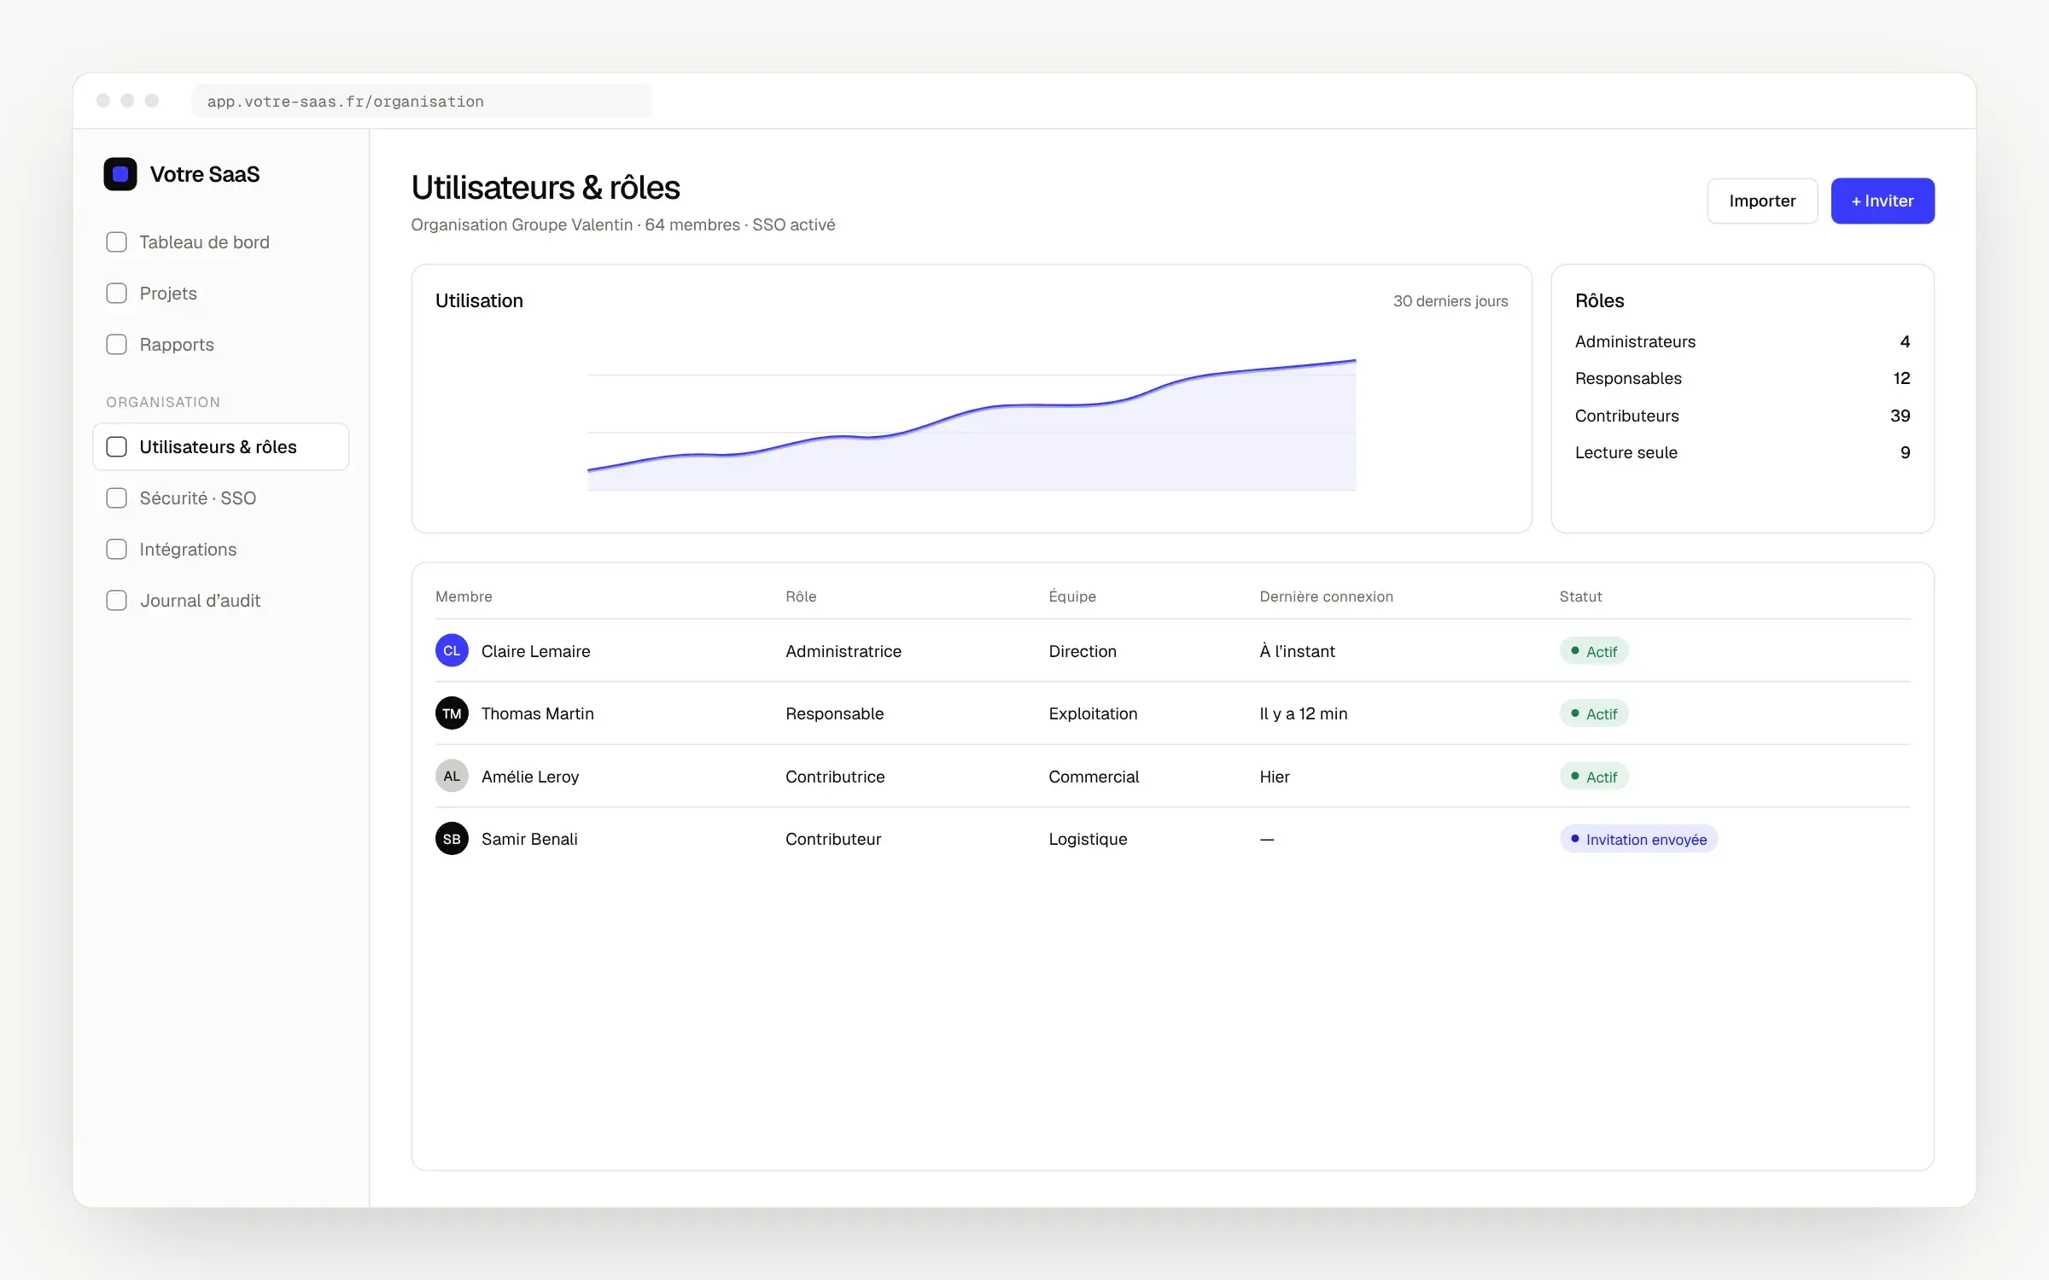Image resolution: width=2049 pixels, height=1280 pixels.
Task: Click the Organisation Groupe Valentin subtitle
Action: tap(623, 224)
